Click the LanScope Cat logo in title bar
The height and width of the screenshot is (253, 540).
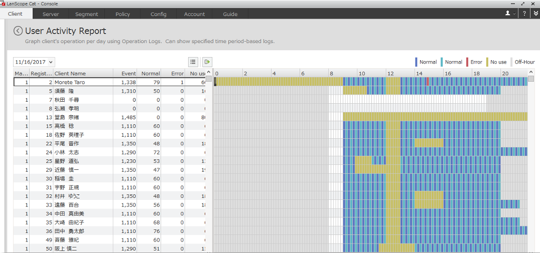(x=3, y=4)
